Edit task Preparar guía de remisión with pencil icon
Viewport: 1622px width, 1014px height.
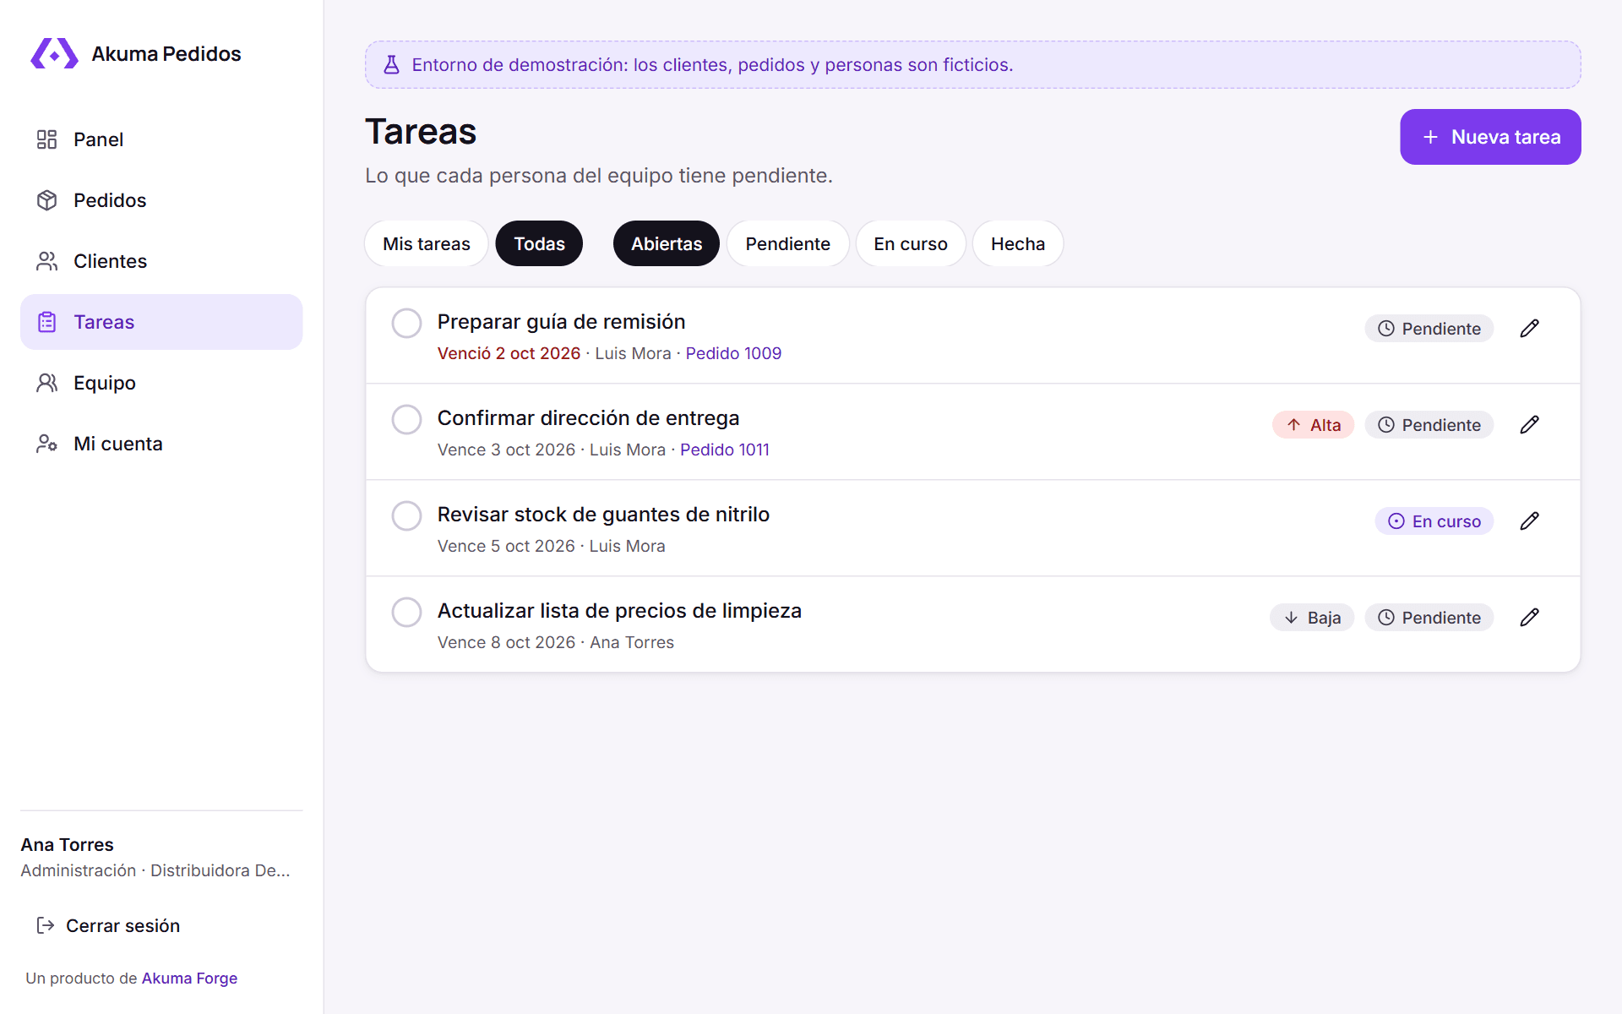pos(1529,329)
